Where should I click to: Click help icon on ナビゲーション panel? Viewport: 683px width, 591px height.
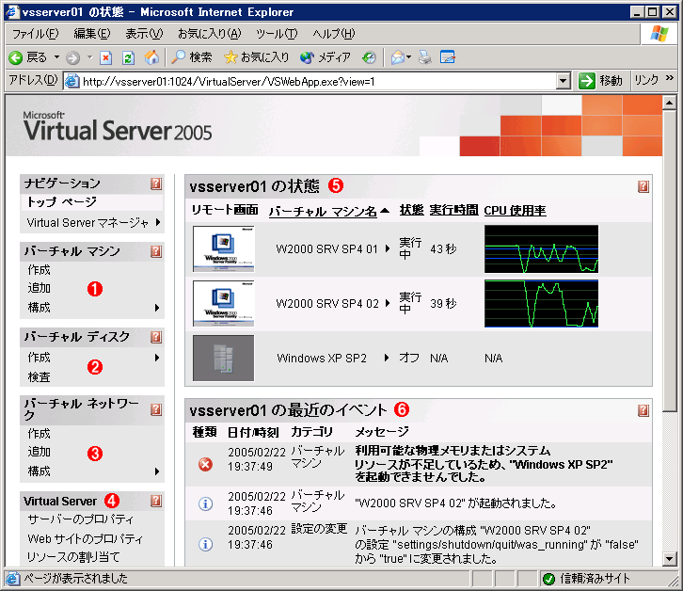(x=156, y=184)
